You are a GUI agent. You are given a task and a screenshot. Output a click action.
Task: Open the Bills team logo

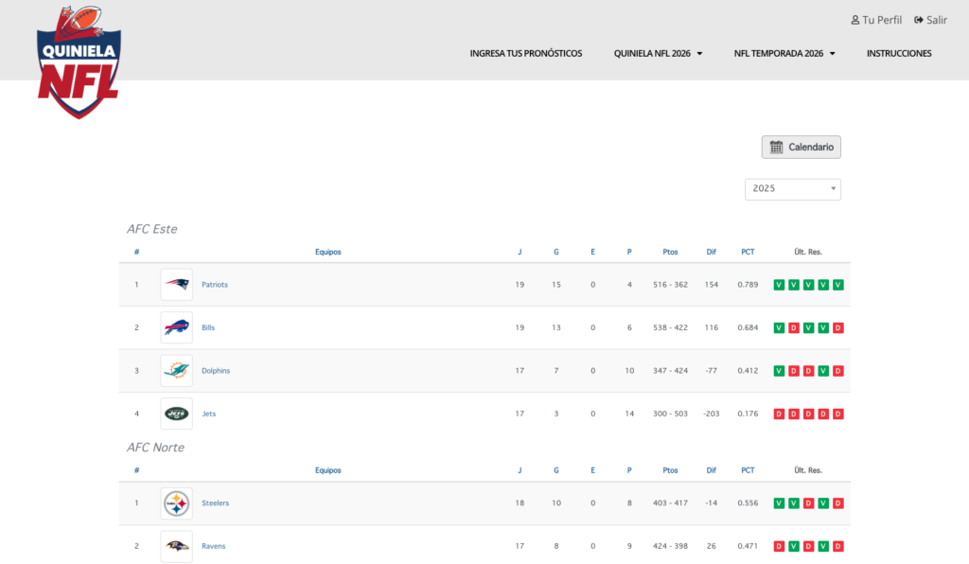tap(176, 327)
